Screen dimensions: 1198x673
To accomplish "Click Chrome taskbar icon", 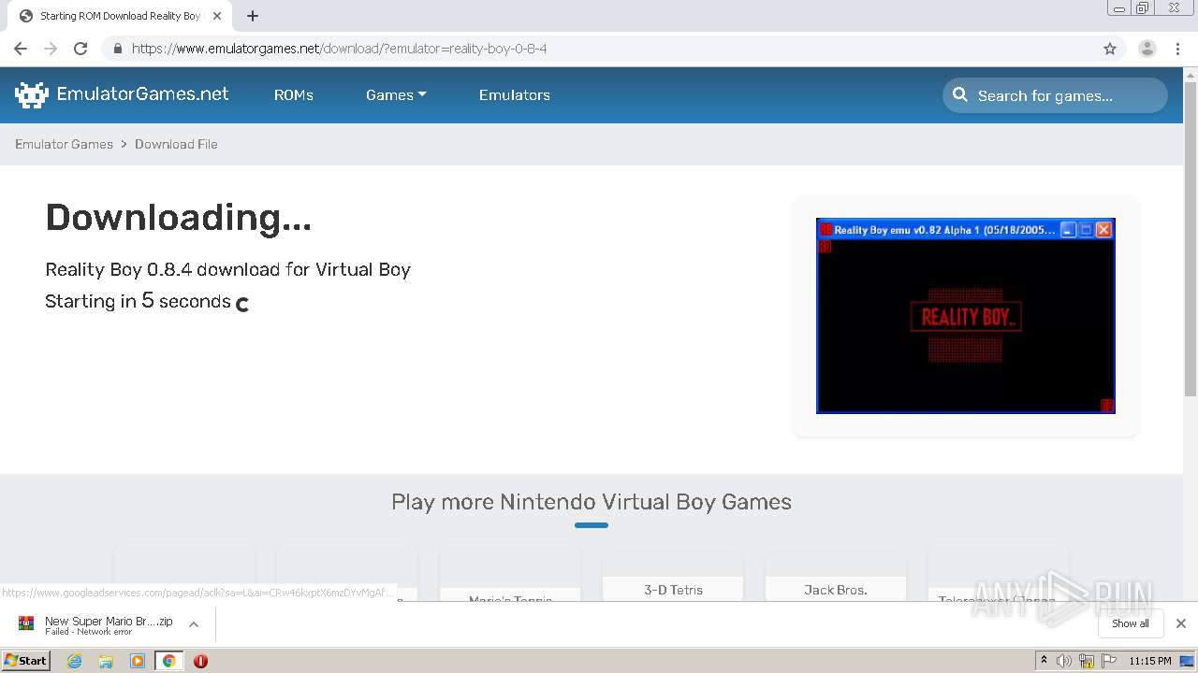I will [x=168, y=661].
